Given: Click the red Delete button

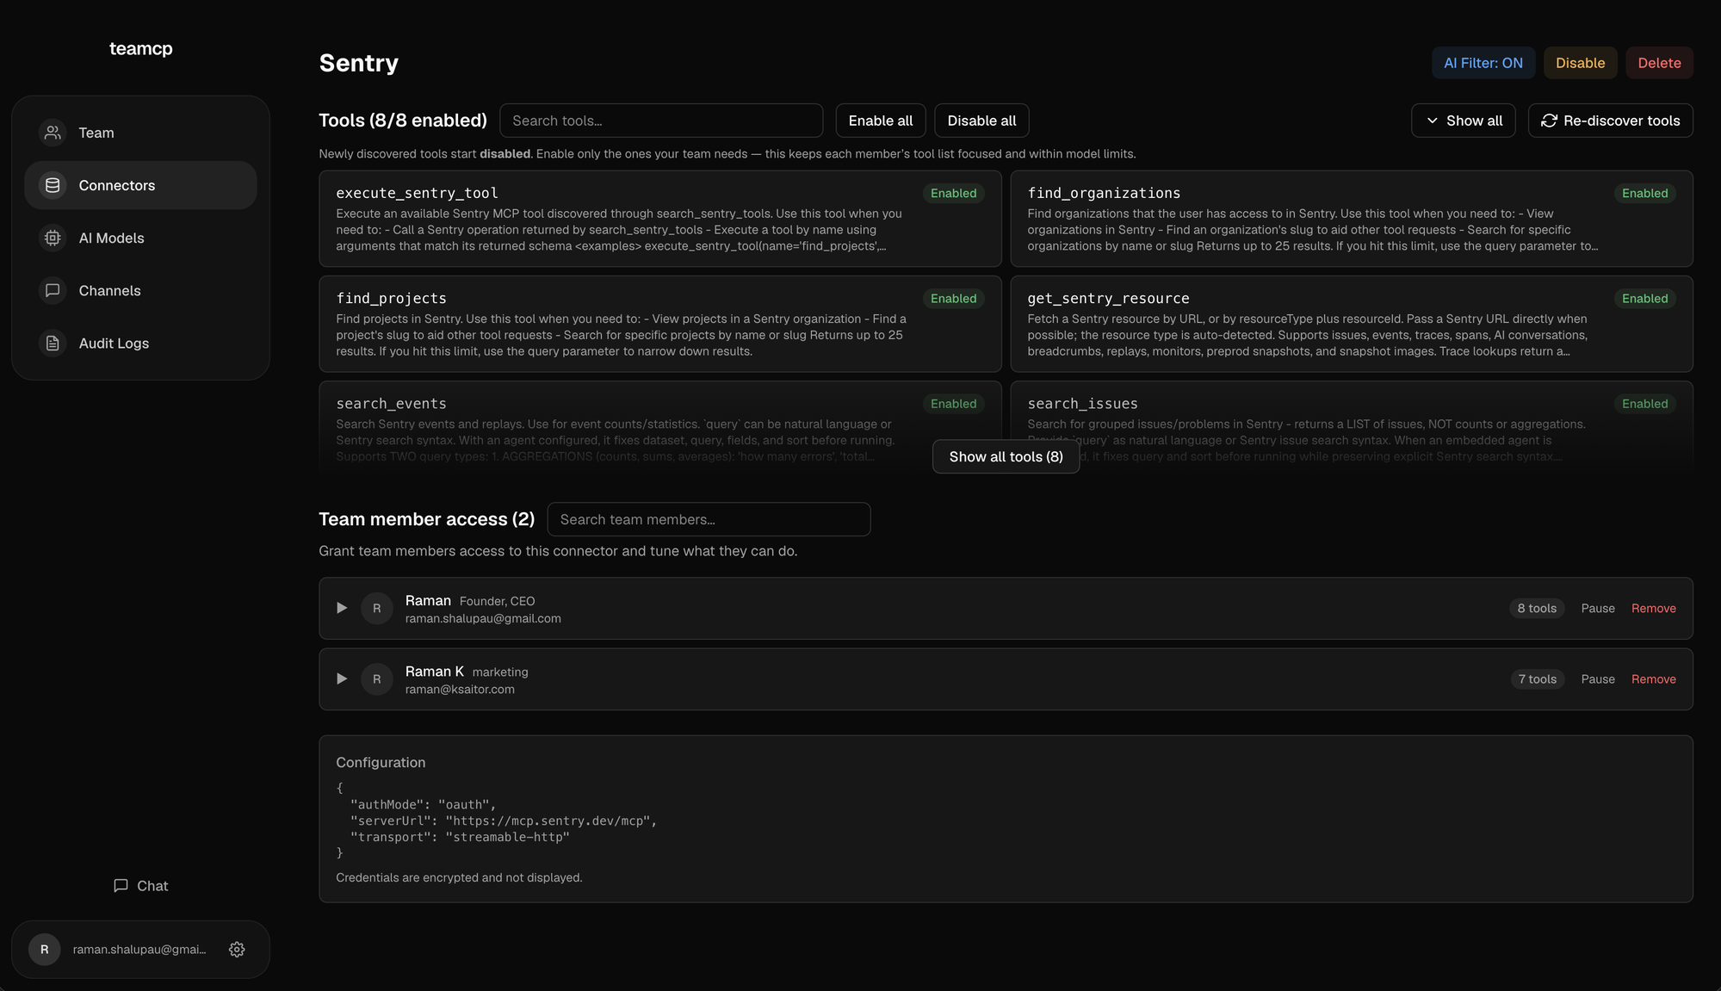Looking at the screenshot, I should (1659, 63).
